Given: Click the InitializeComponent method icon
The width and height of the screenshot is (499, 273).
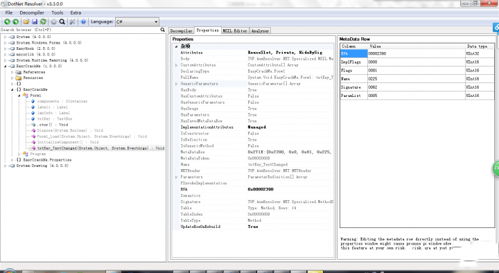Looking at the screenshot, I should (33, 142).
